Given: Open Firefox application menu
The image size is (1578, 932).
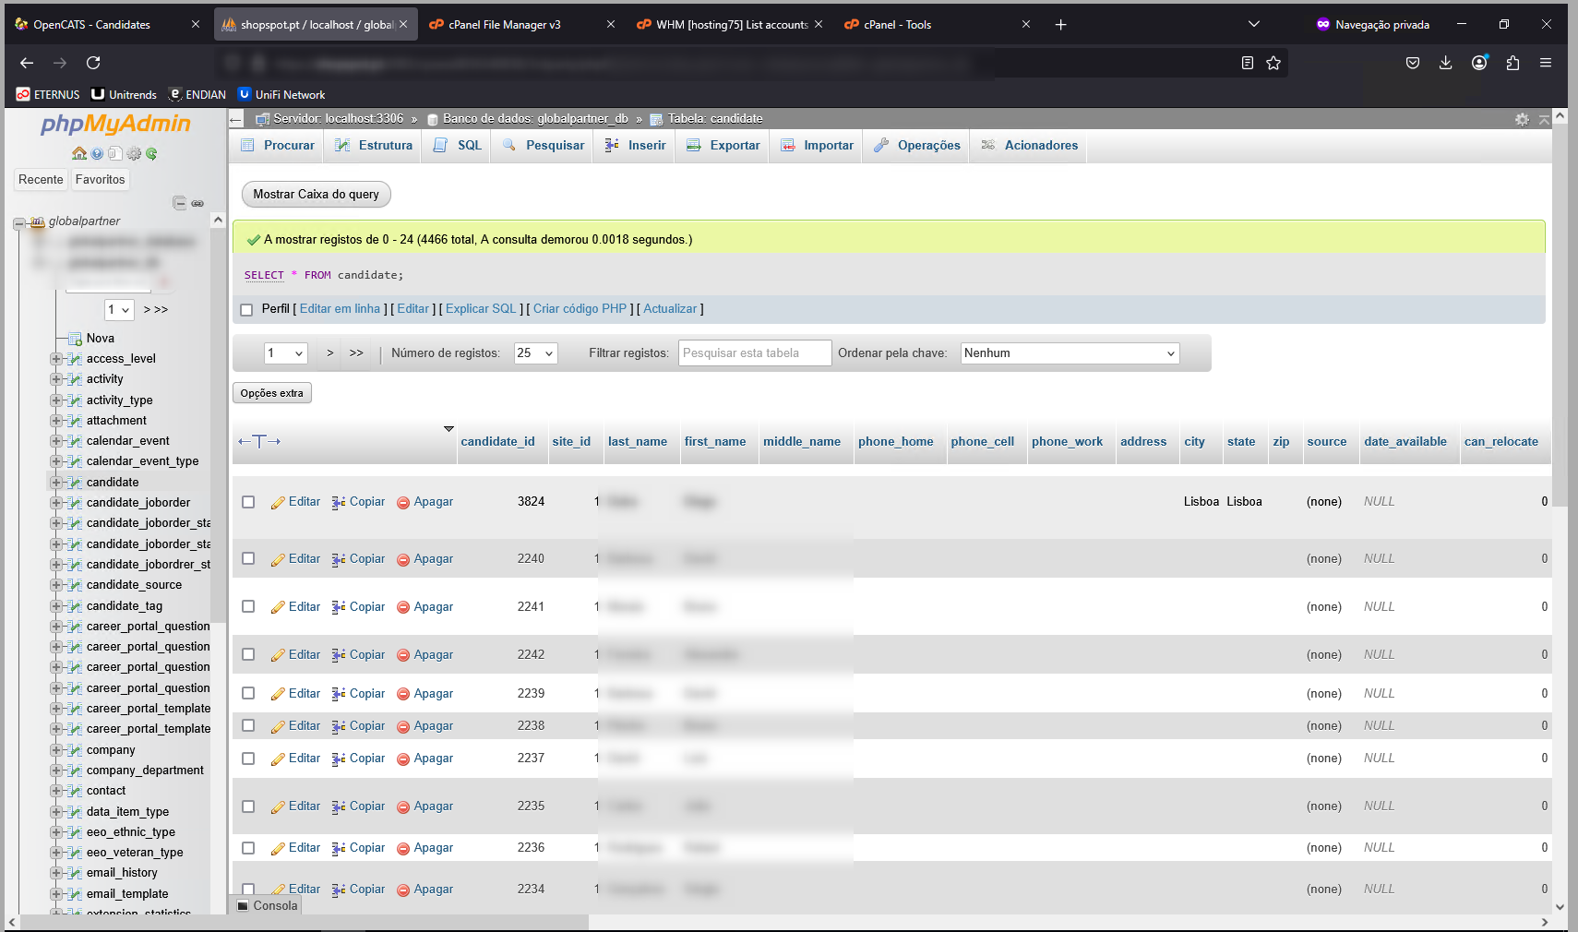Looking at the screenshot, I should 1546,63.
